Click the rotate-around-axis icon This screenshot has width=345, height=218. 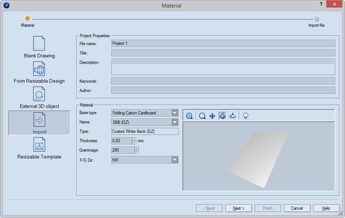coord(233,116)
